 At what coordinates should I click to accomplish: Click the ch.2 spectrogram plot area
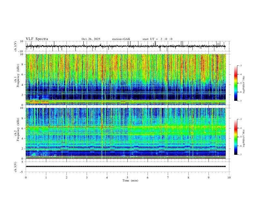pos(125,133)
